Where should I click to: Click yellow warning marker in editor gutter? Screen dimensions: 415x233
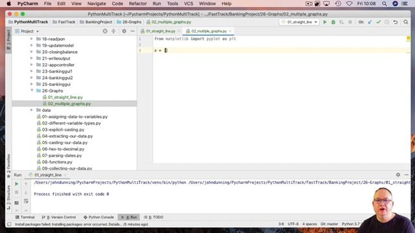click(408, 38)
